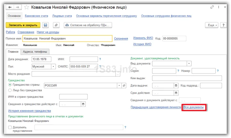The width and height of the screenshot is (231, 138).
Task: Open attached files via paperclip icon
Action: 56,25
